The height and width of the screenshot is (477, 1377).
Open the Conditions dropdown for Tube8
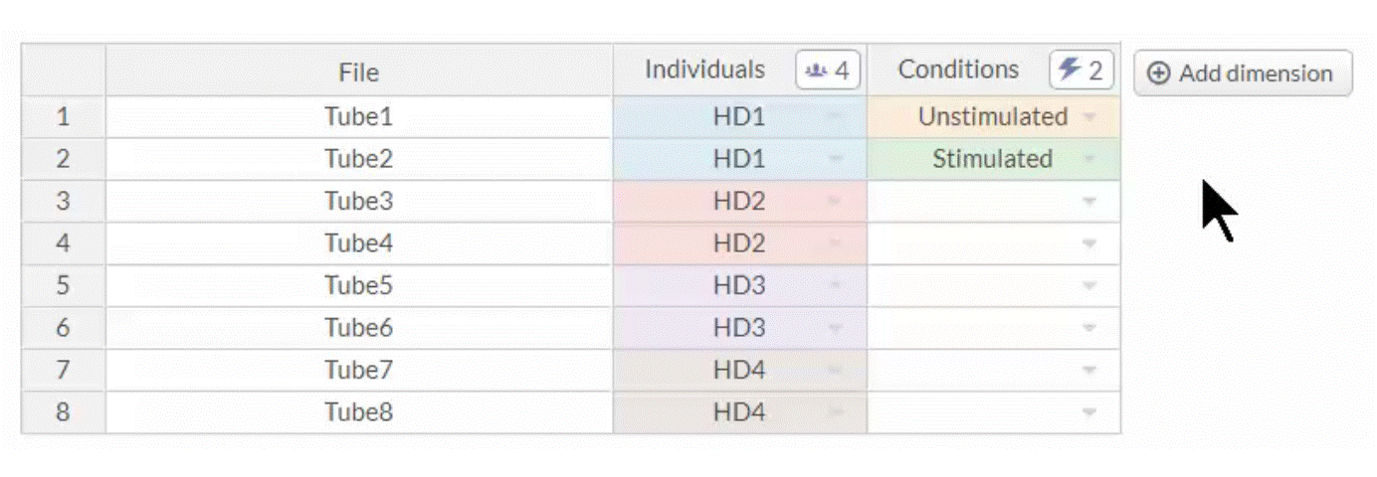[1089, 412]
